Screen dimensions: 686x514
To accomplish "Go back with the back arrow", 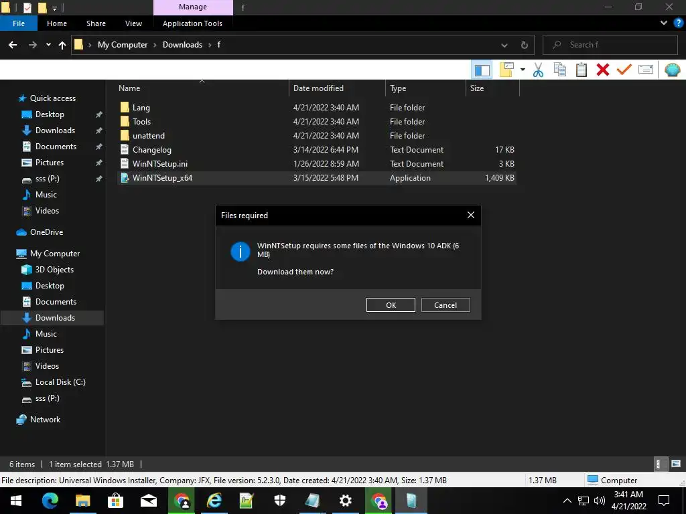I will (13, 45).
